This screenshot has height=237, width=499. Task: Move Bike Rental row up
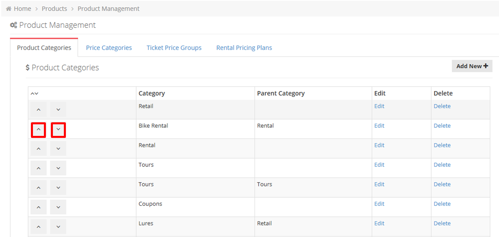click(39, 130)
